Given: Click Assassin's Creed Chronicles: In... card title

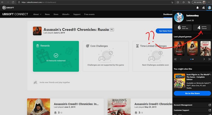Looking at the screenshot, I should click(x=76, y=104).
